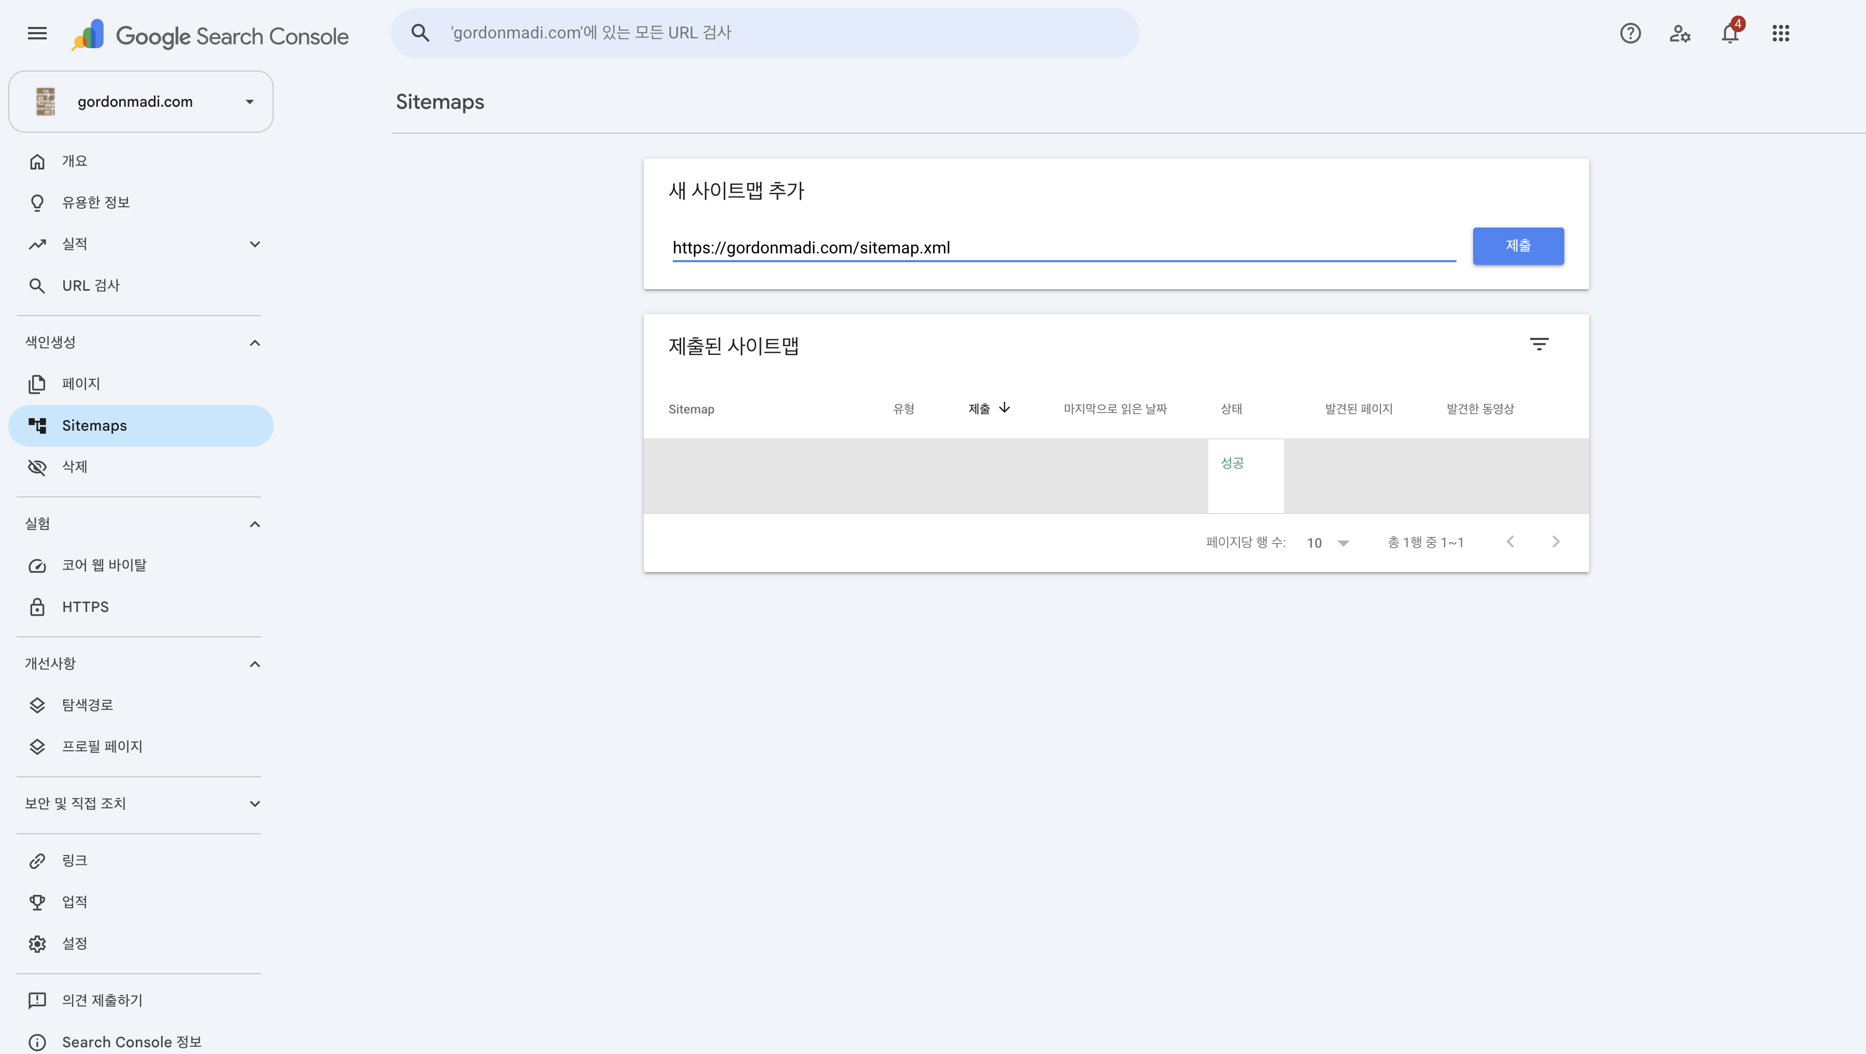Collapse the 개선사항 section

(x=255, y=664)
